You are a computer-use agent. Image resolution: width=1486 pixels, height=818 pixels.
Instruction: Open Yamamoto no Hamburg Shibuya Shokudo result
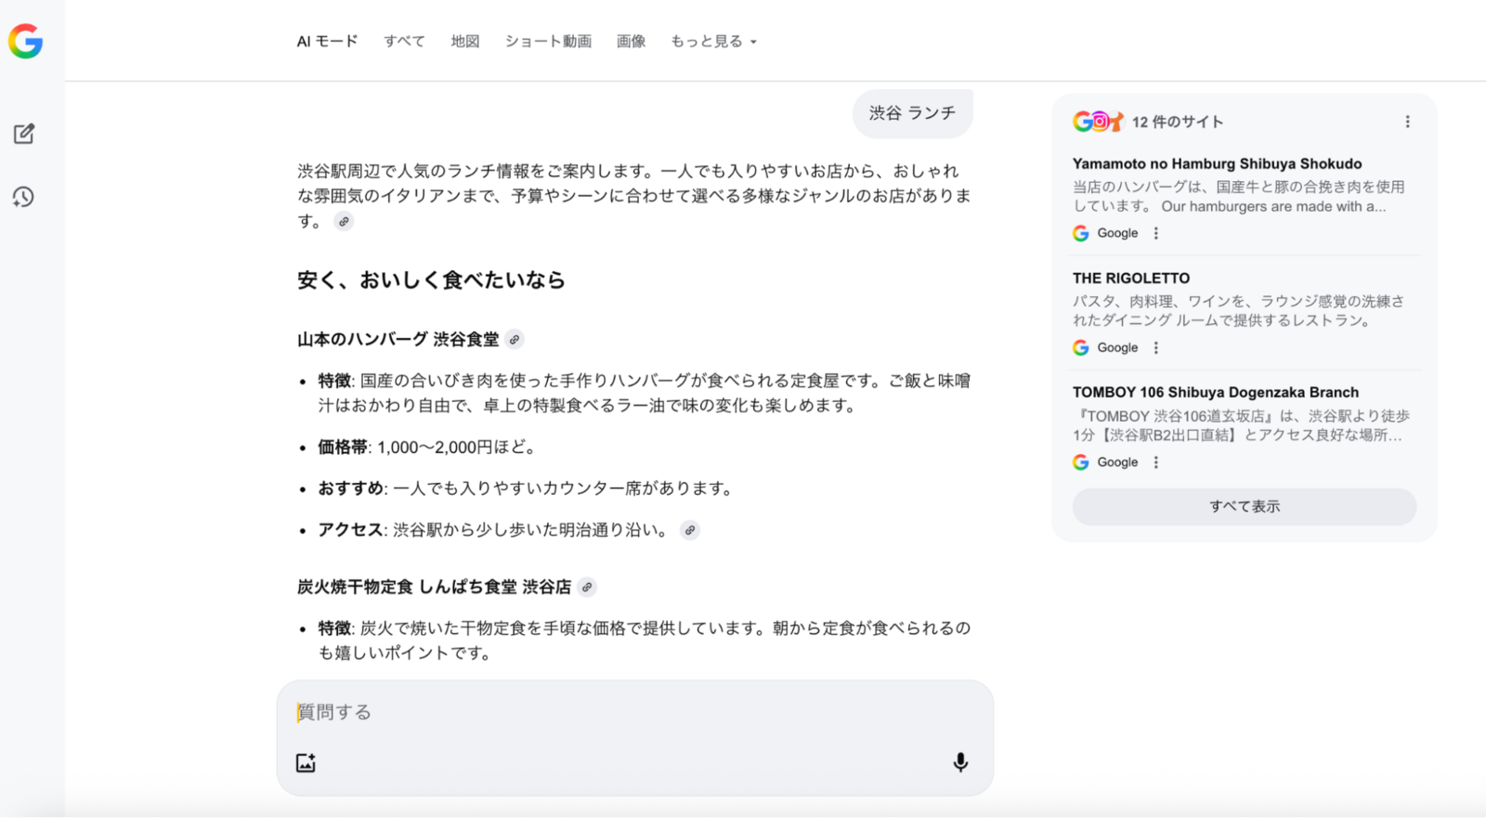pos(1217,163)
